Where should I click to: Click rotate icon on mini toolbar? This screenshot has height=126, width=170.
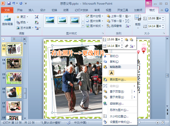click(x=131, y=46)
